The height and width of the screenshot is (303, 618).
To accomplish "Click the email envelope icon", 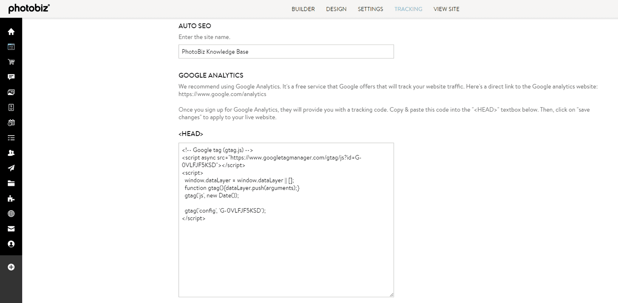I will pyautogui.click(x=11, y=228).
